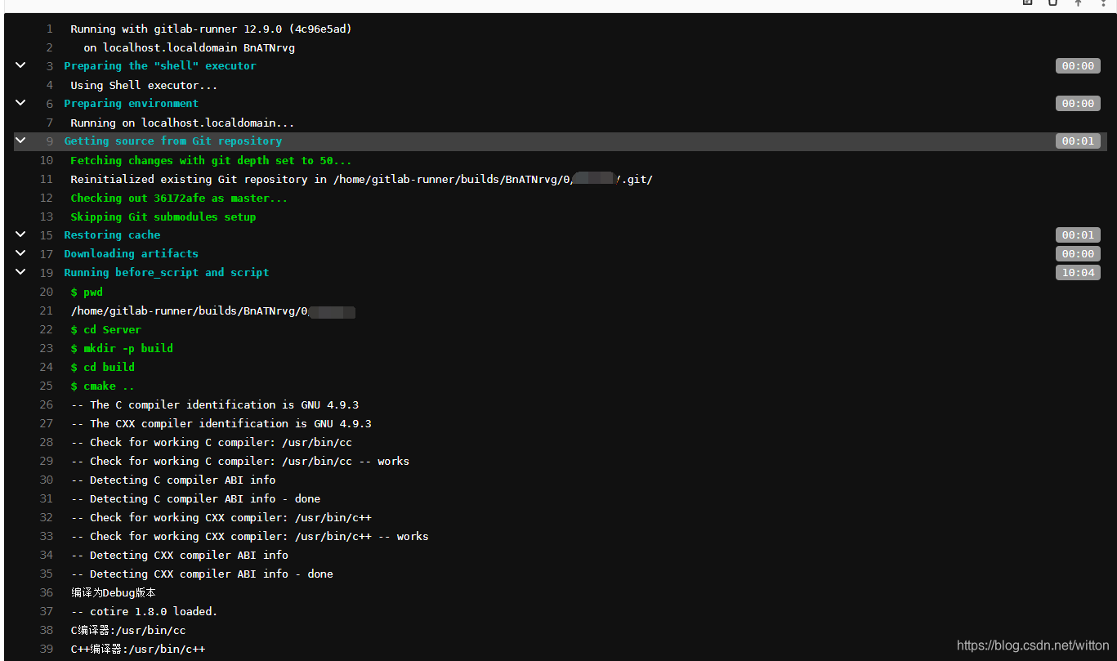Click the '$ mkdir -p build' line
This screenshot has width=1117, height=661.
tap(122, 349)
